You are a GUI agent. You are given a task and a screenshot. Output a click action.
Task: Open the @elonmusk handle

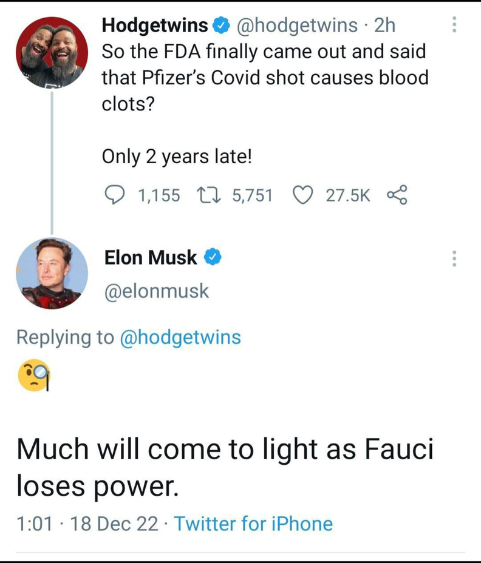tap(157, 291)
